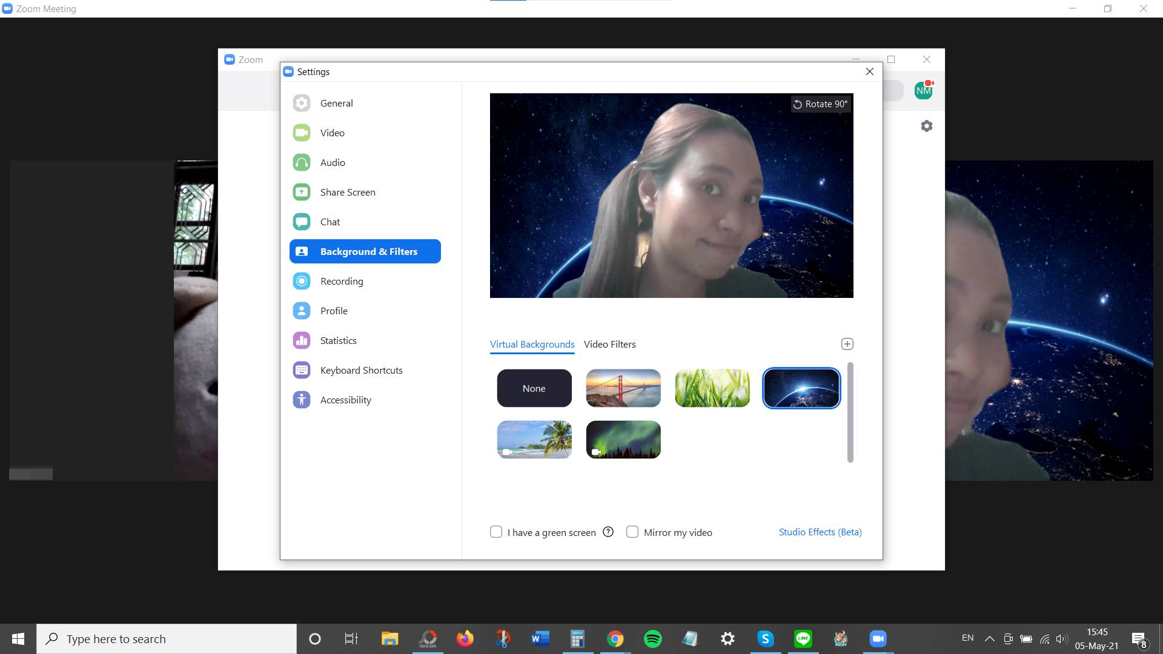Open Video settings section

(x=332, y=133)
